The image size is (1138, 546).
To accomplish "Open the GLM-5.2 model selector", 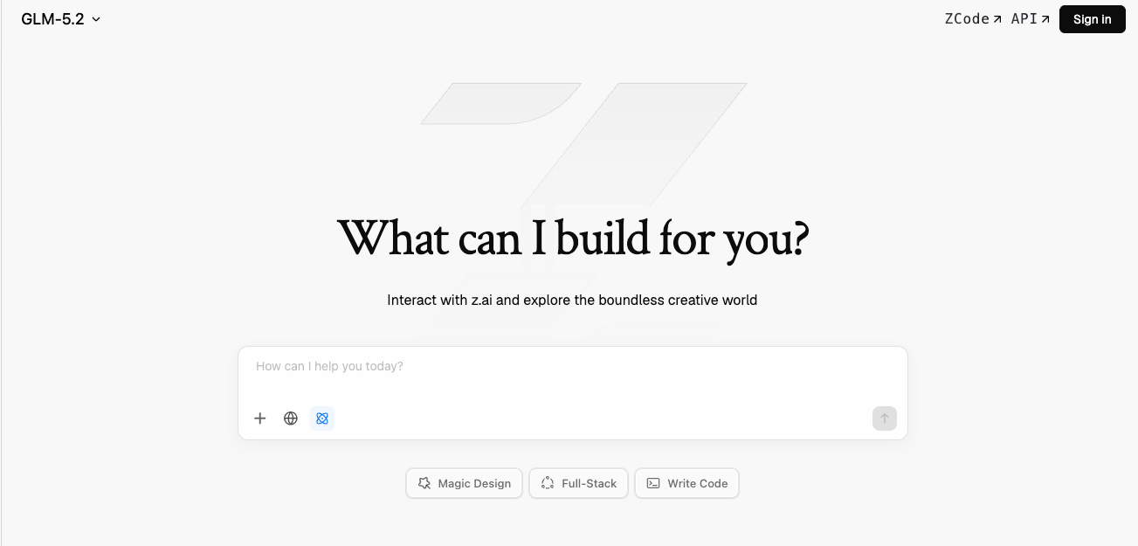I will pos(61,19).
